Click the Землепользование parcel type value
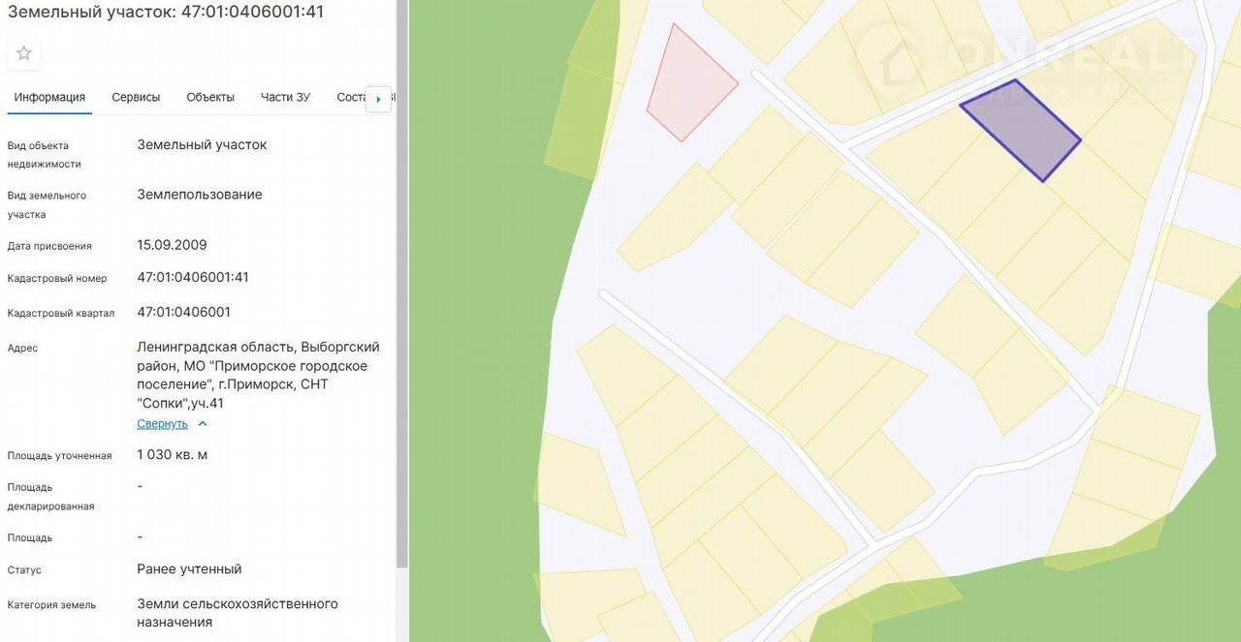Screen dimensions: 1241x642 point(200,195)
